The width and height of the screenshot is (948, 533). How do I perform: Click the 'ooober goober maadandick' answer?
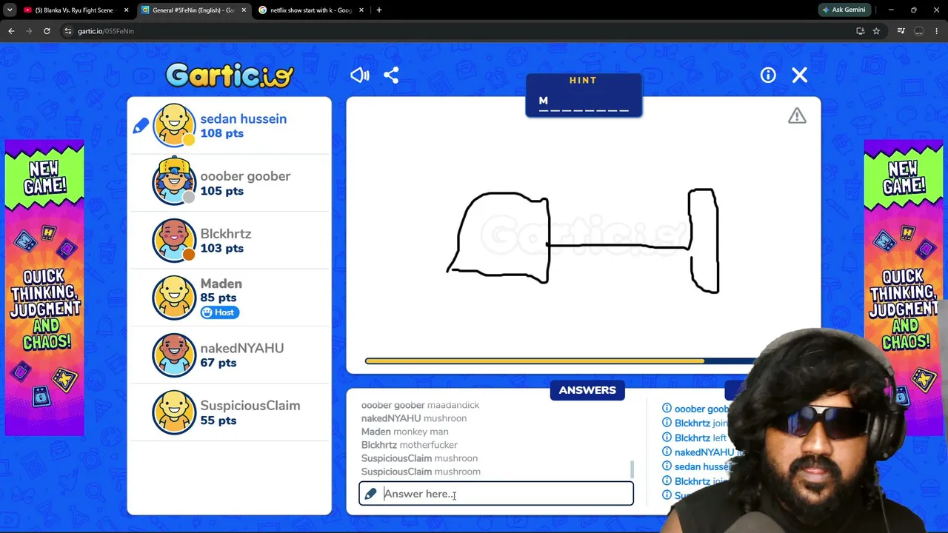point(420,405)
